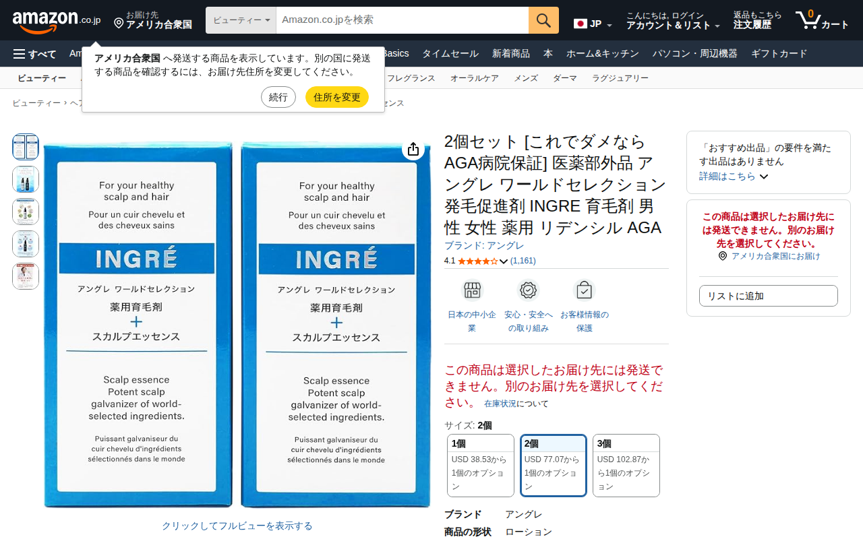Click クリックしてフルビューを表示する link

237,526
